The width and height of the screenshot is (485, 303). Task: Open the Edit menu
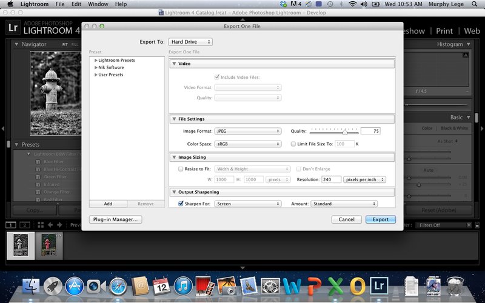point(76,4)
